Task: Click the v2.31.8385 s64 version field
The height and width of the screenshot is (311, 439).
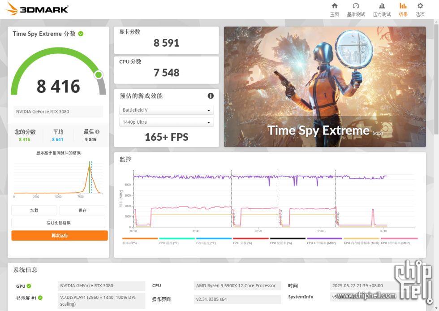Action: tap(237, 299)
